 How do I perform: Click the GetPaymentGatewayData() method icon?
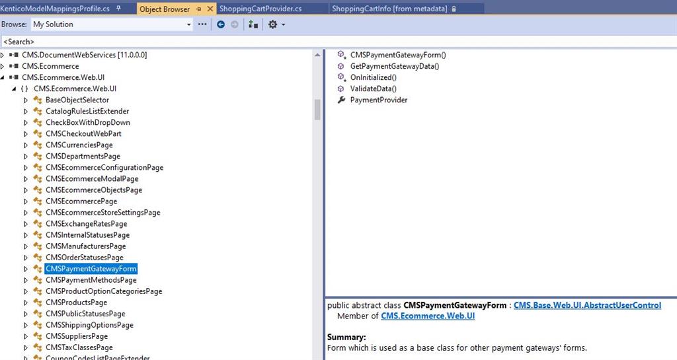[x=341, y=67]
